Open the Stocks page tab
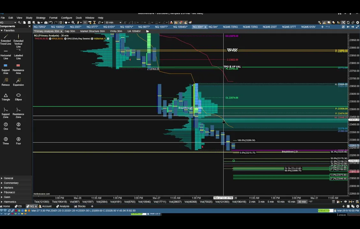360x229 pixels. (80, 206)
